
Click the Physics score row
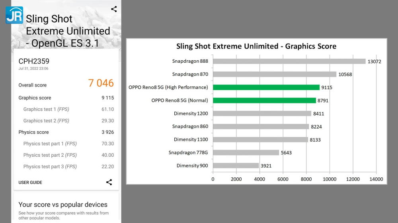[x=66, y=132]
